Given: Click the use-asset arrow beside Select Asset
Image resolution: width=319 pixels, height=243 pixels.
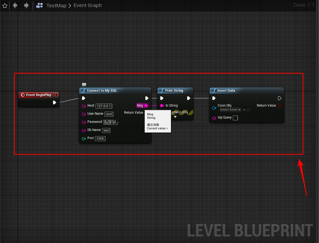Looking at the screenshot, I should (x=244, y=110).
